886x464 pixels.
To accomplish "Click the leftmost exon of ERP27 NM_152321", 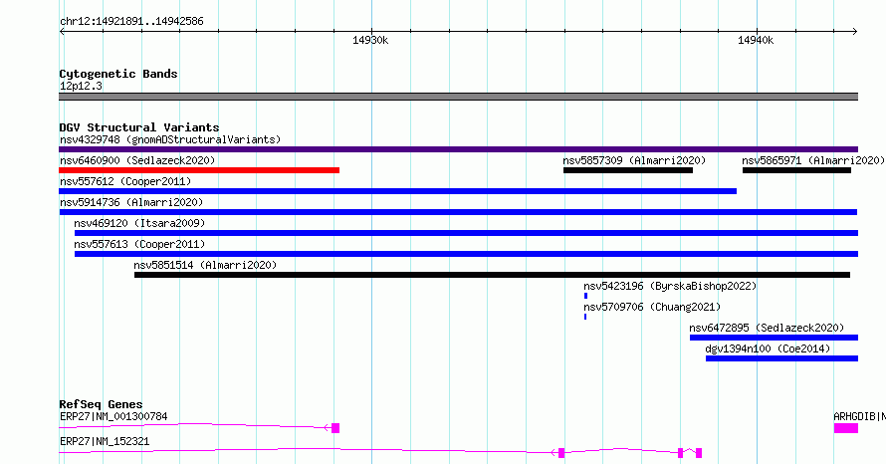I will pos(561,453).
